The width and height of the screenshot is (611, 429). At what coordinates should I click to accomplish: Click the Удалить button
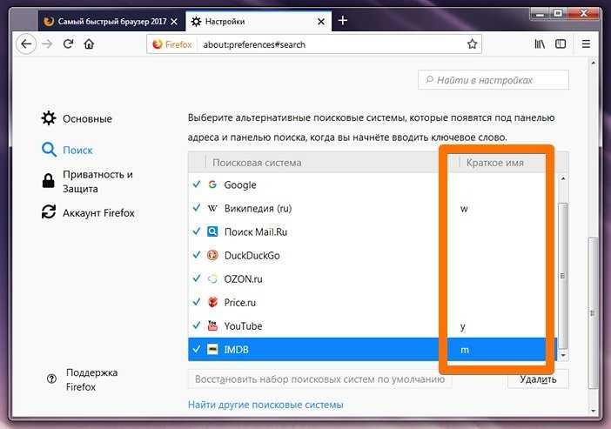coord(538,379)
